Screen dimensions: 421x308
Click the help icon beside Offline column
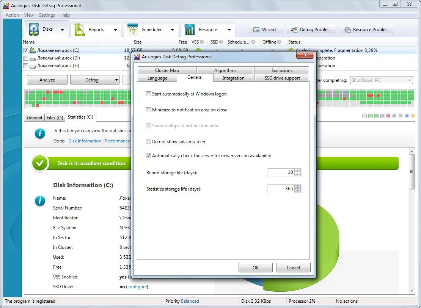[x=279, y=42]
